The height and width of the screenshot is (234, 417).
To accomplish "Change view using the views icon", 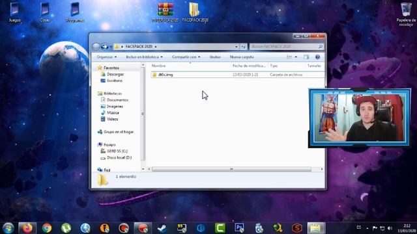I will (289, 57).
